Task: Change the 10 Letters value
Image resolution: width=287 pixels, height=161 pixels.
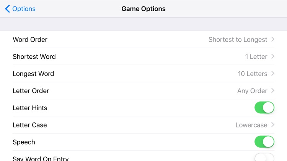Action: [x=253, y=74]
